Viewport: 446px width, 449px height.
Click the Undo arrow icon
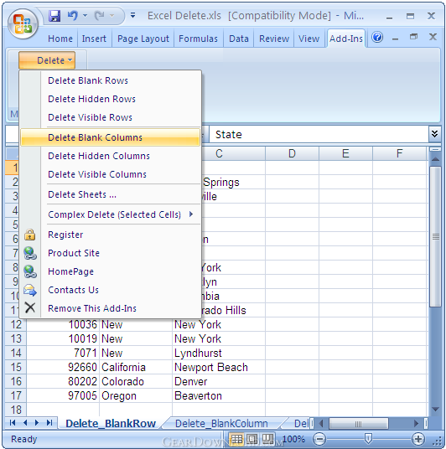[73, 15]
